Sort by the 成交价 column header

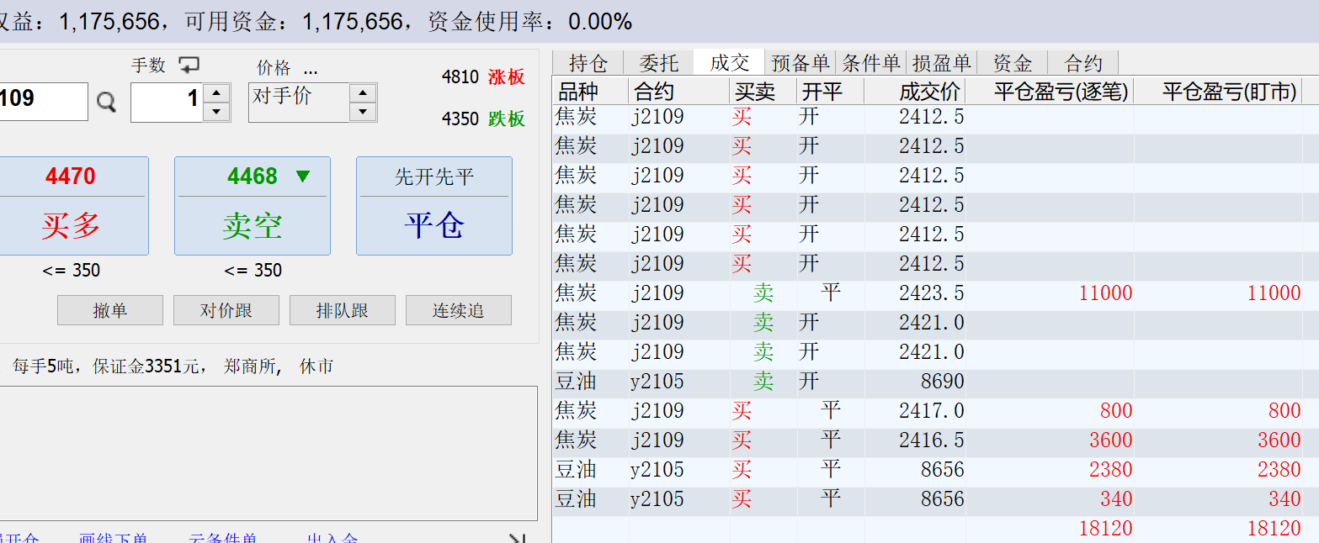point(915,92)
